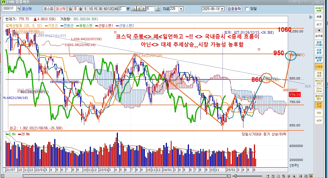Select the 240 minute interval button
This screenshot has width=328, height=178.
pos(115,9)
